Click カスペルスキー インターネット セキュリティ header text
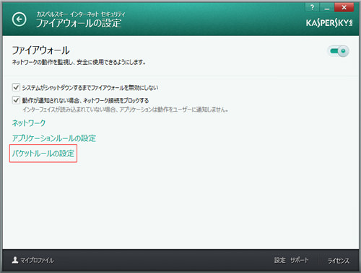Viewport: 361px width, 273px height. click(x=81, y=14)
